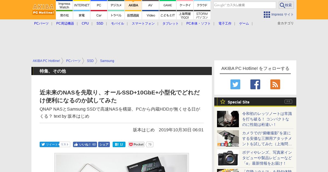Image resolution: width=328 pixels, height=172 pixels.
Task: Open the PCパーツ category link
Action: [41, 23]
